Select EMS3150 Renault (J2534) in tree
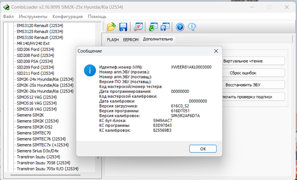This screenshot has height=180, width=297. coord(40,37)
